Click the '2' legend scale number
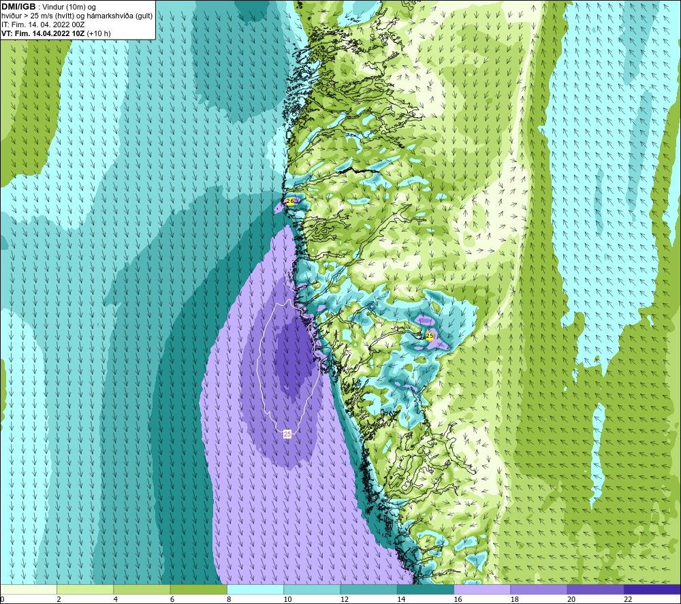 [59, 599]
